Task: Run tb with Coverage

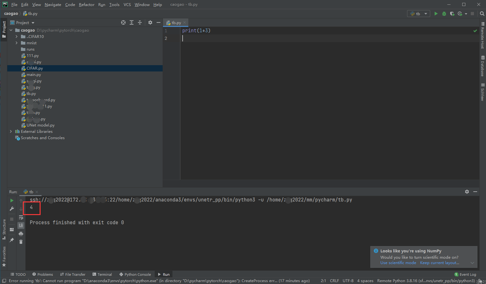Action: click(452, 14)
